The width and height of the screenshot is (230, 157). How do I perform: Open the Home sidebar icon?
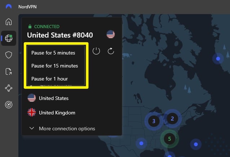point(9,22)
